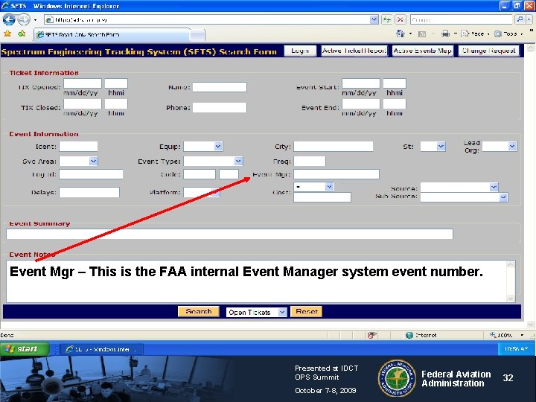This screenshot has height=402, width=536.
Task: Expand the Cost operator dropdown
Action: click(x=329, y=187)
